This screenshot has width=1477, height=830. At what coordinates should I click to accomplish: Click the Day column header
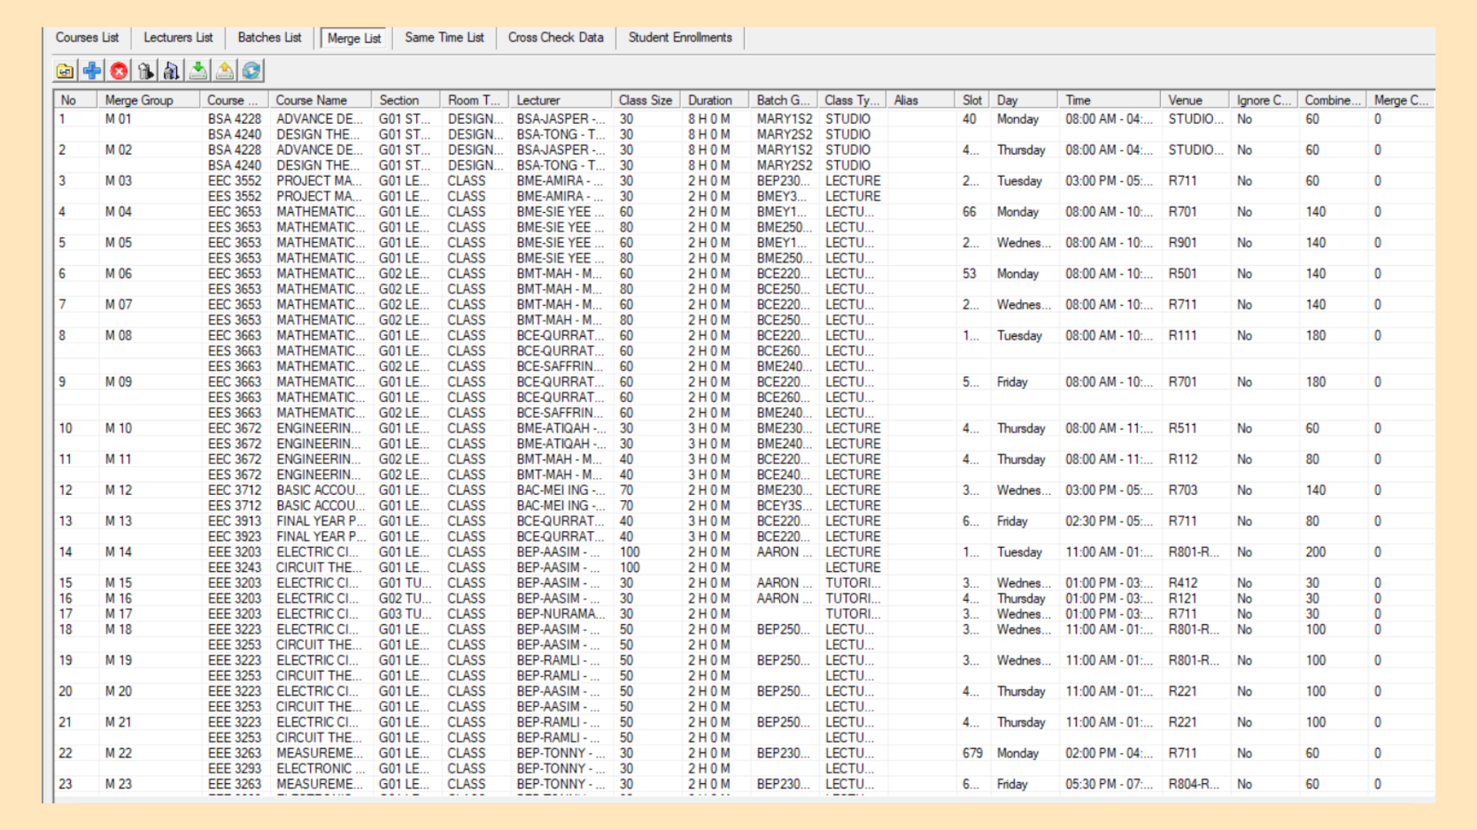pos(1024,100)
